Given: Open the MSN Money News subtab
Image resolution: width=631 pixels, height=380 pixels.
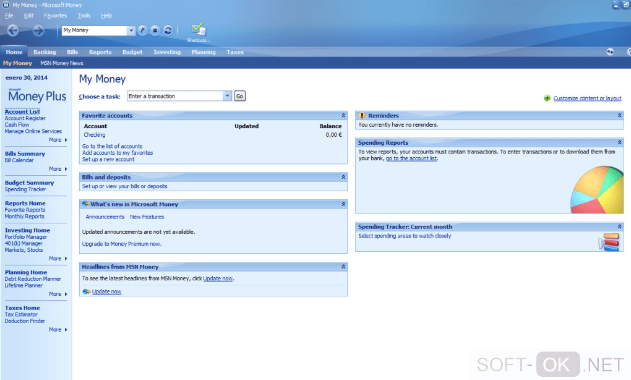Looking at the screenshot, I should pos(62,63).
